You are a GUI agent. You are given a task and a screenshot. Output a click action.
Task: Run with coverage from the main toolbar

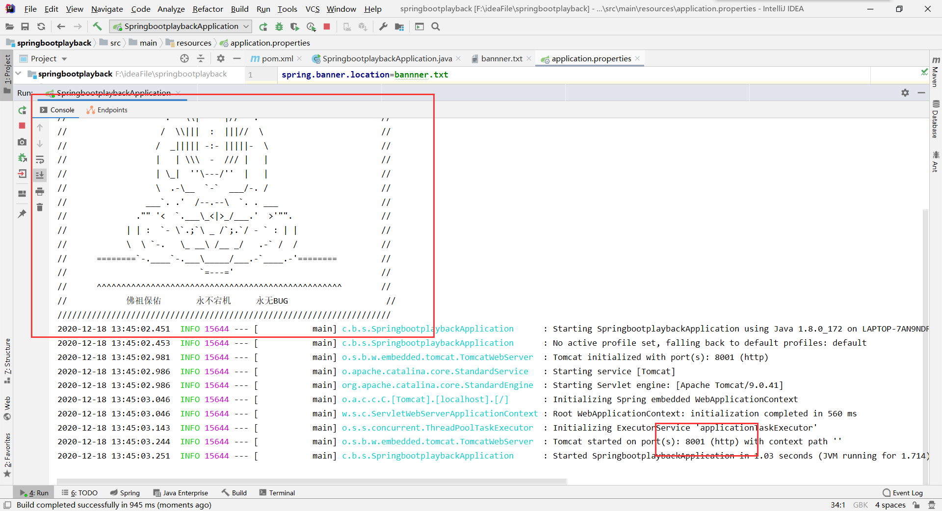click(x=295, y=26)
